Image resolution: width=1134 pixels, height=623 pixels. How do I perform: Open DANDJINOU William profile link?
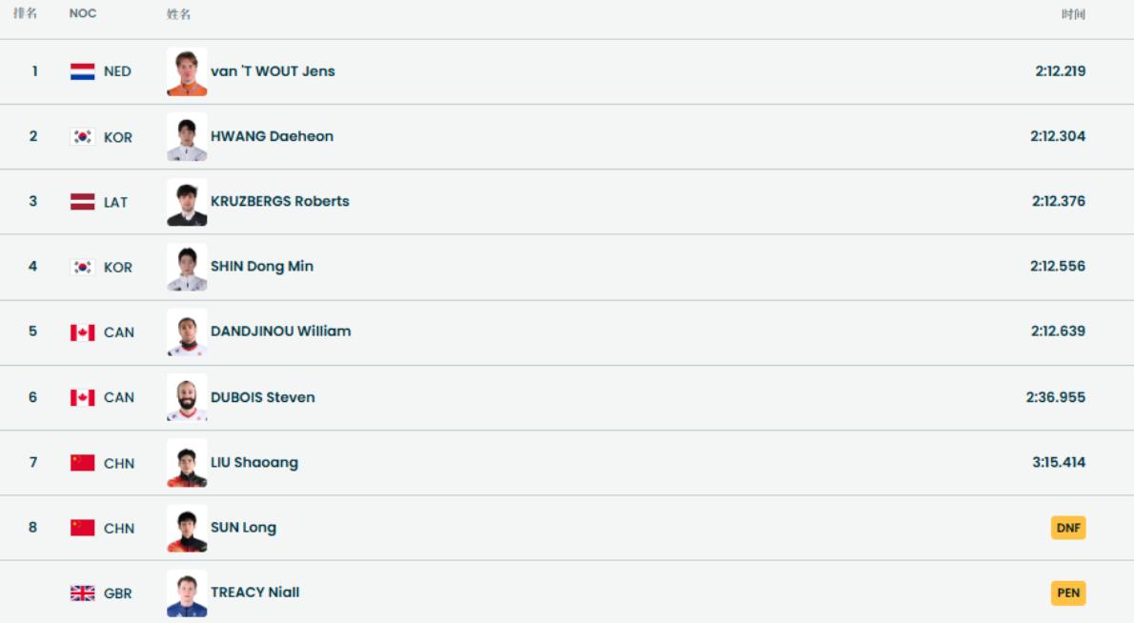[x=280, y=332]
